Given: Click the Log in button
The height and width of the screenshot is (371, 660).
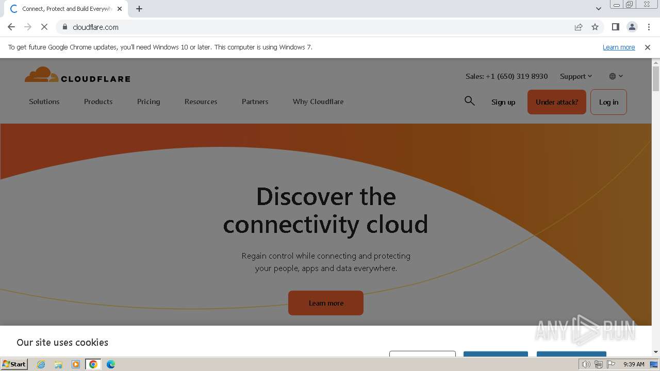Looking at the screenshot, I should (x=608, y=102).
